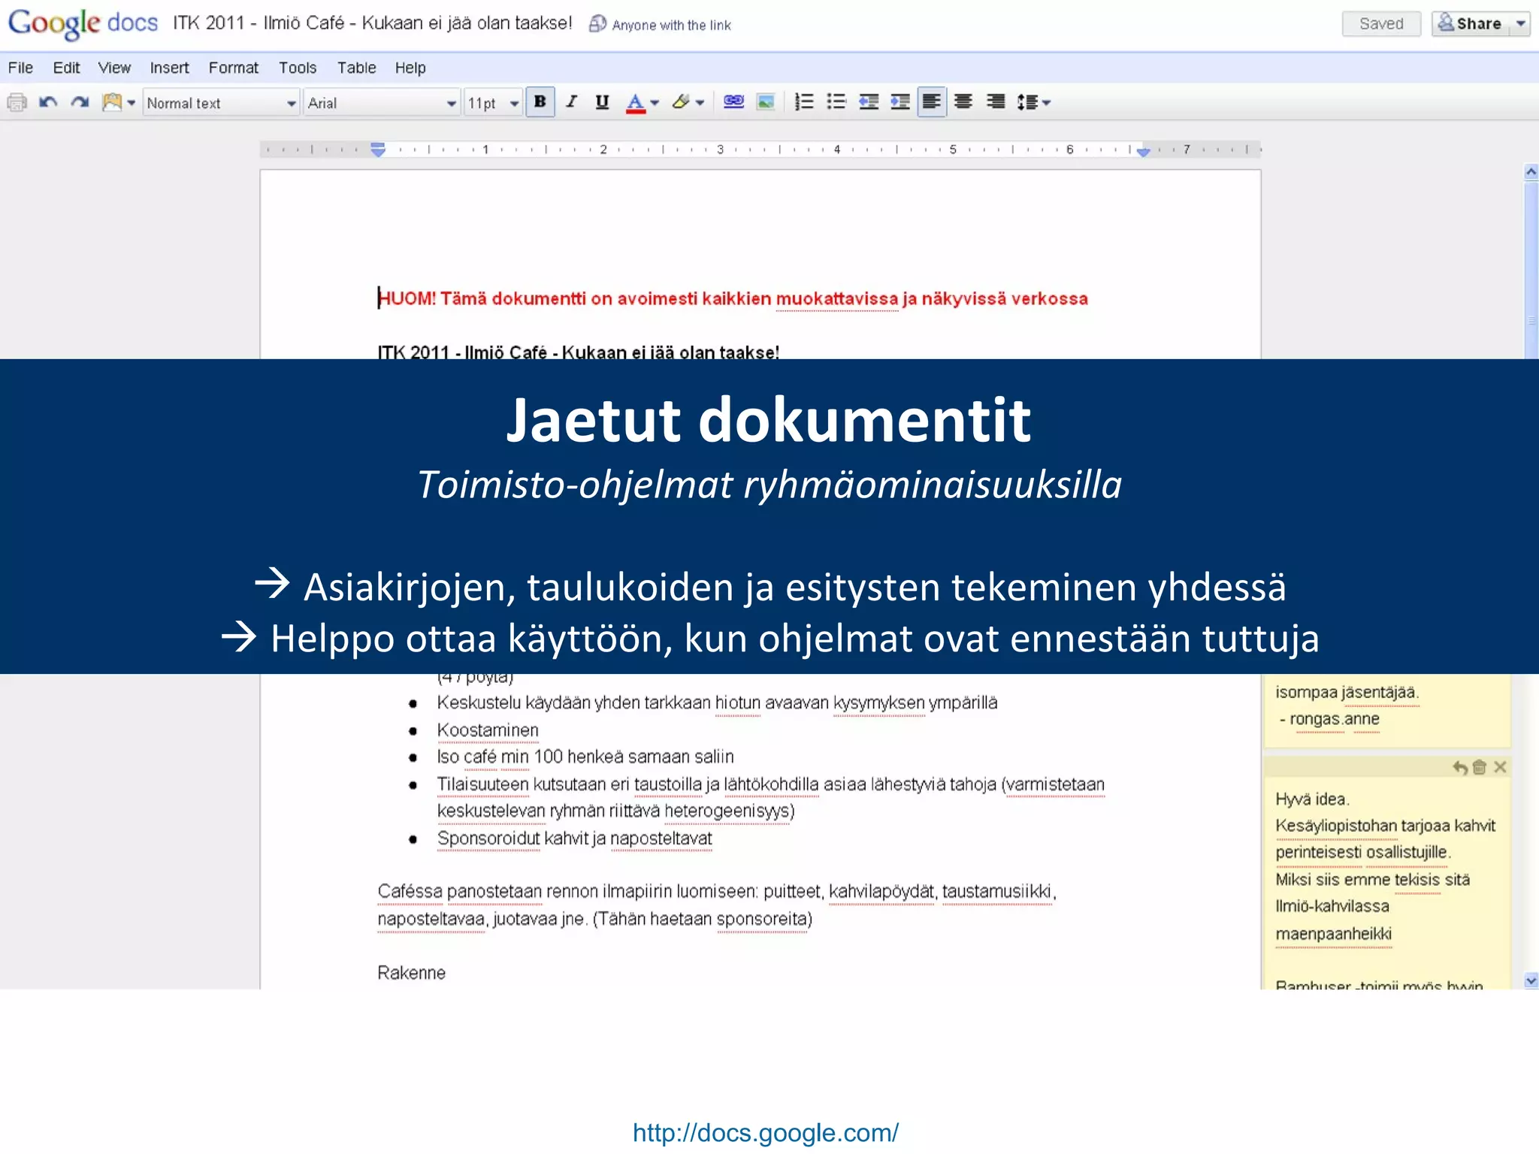
Task: Click the scroll up arrow
Action: click(x=1531, y=172)
